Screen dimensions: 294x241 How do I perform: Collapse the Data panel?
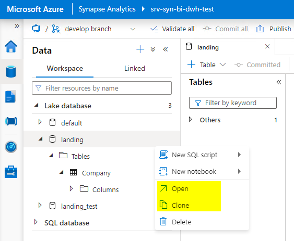click(x=166, y=49)
